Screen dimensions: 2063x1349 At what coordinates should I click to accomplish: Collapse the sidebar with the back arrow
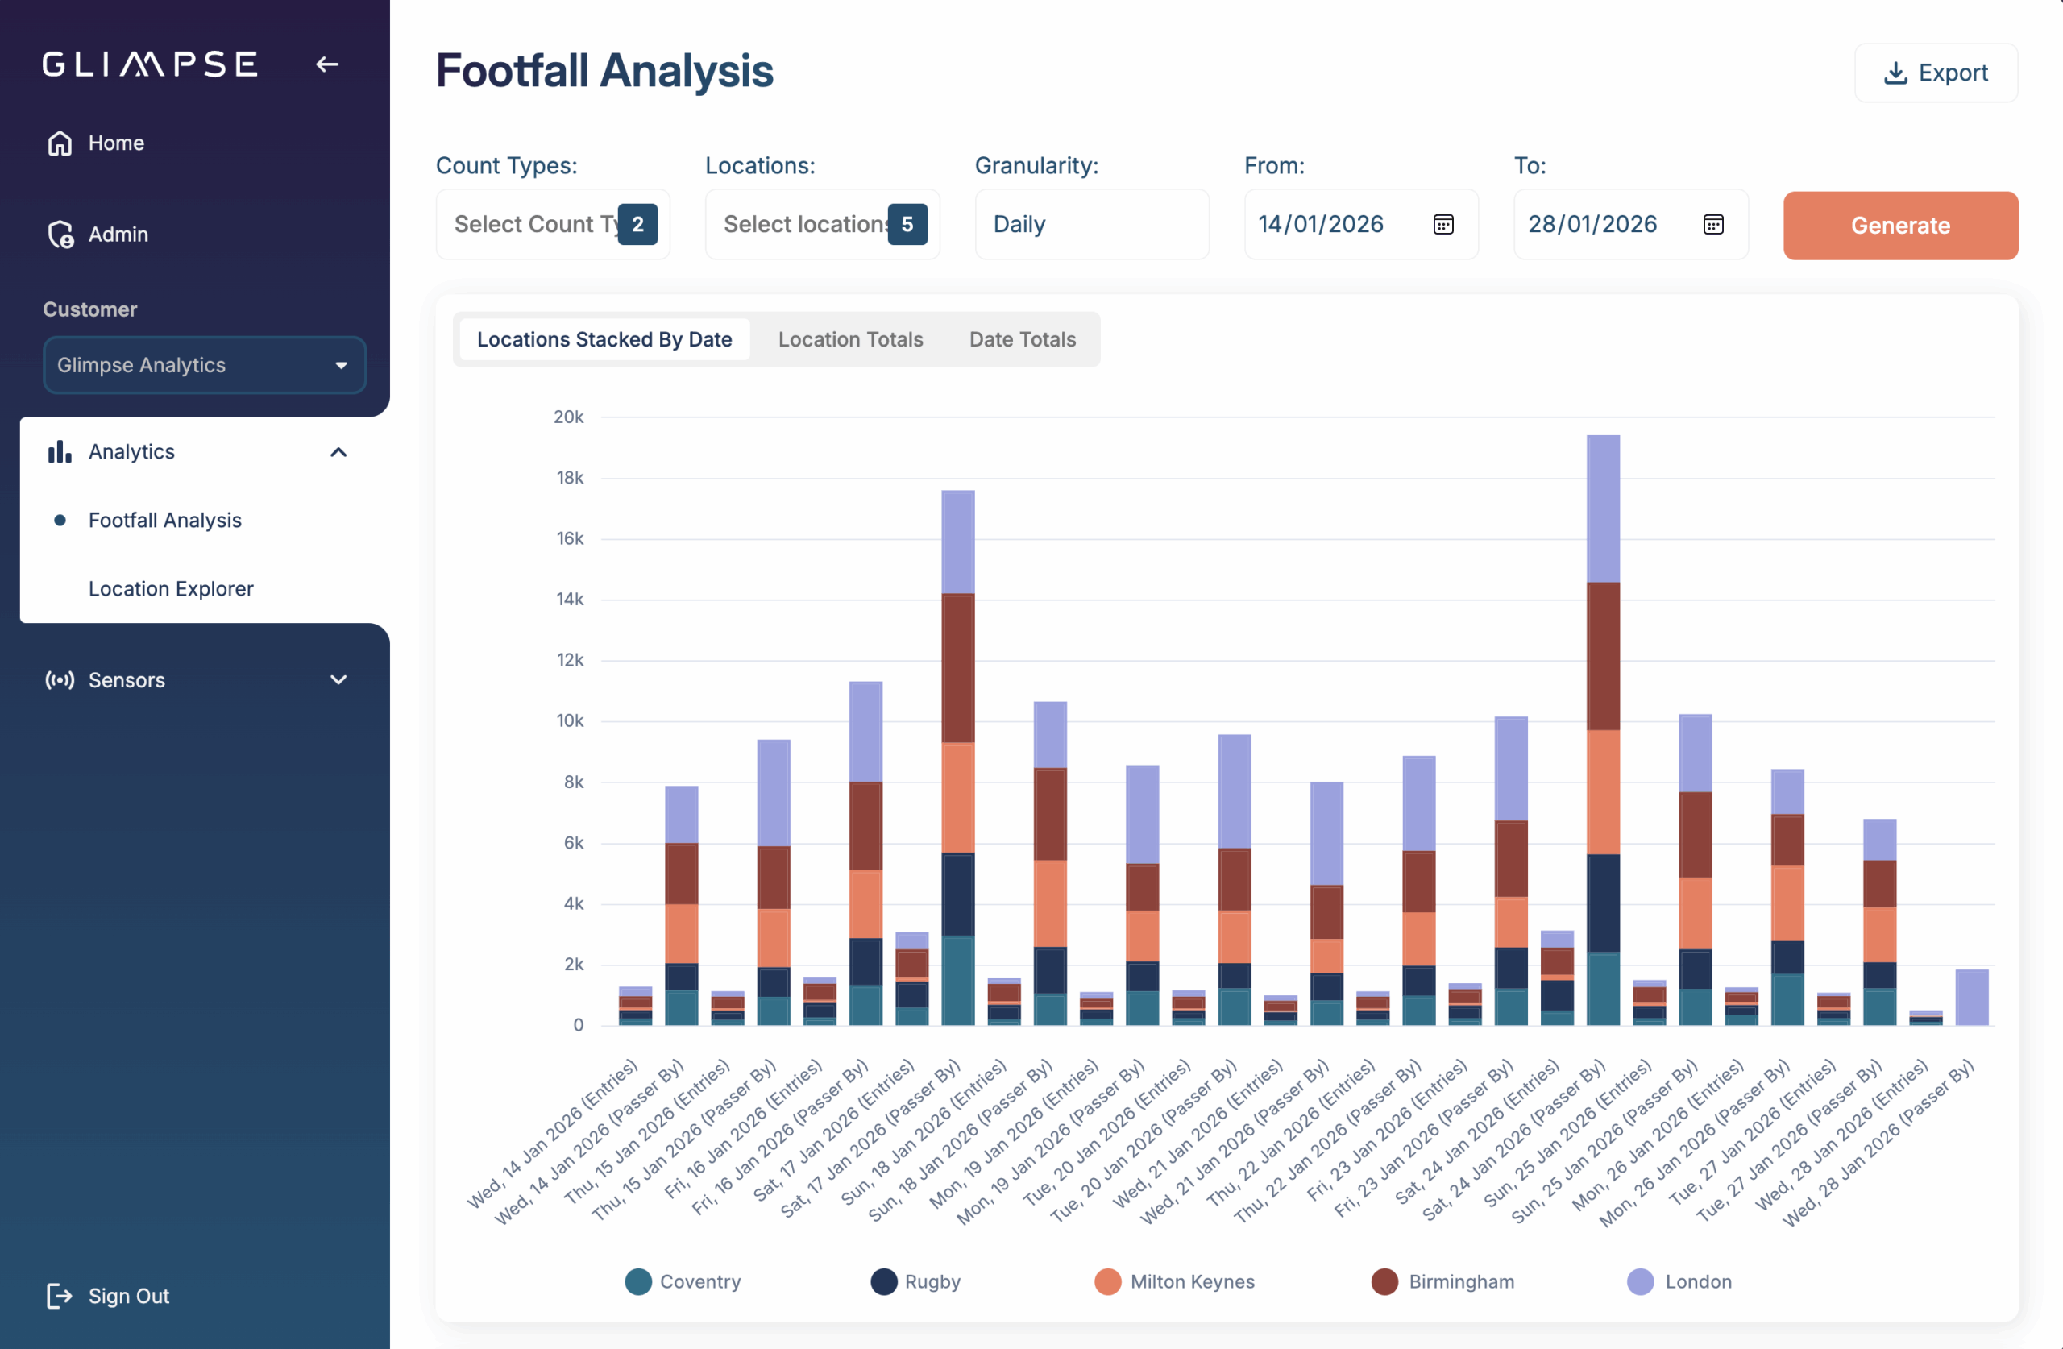click(327, 64)
